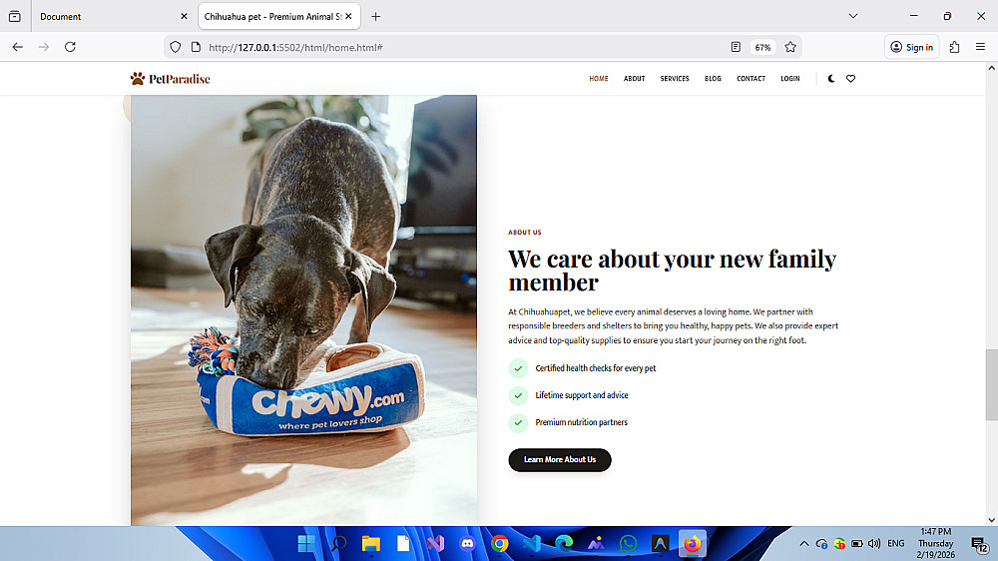Screen dimensions: 998x561
Task: Open the extensions puzzle icon
Action: pyautogui.click(x=954, y=47)
